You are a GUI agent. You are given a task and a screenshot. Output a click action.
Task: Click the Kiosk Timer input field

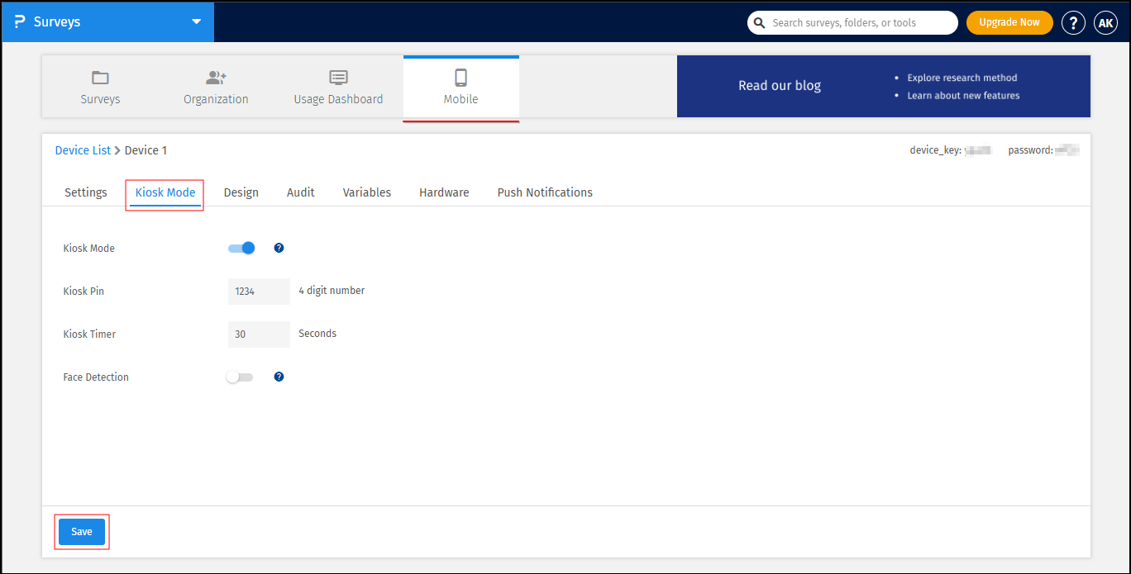coord(259,334)
